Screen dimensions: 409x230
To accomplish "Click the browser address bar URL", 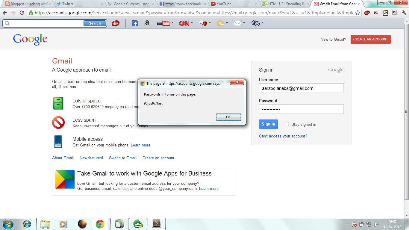I will pyautogui.click(x=194, y=13).
